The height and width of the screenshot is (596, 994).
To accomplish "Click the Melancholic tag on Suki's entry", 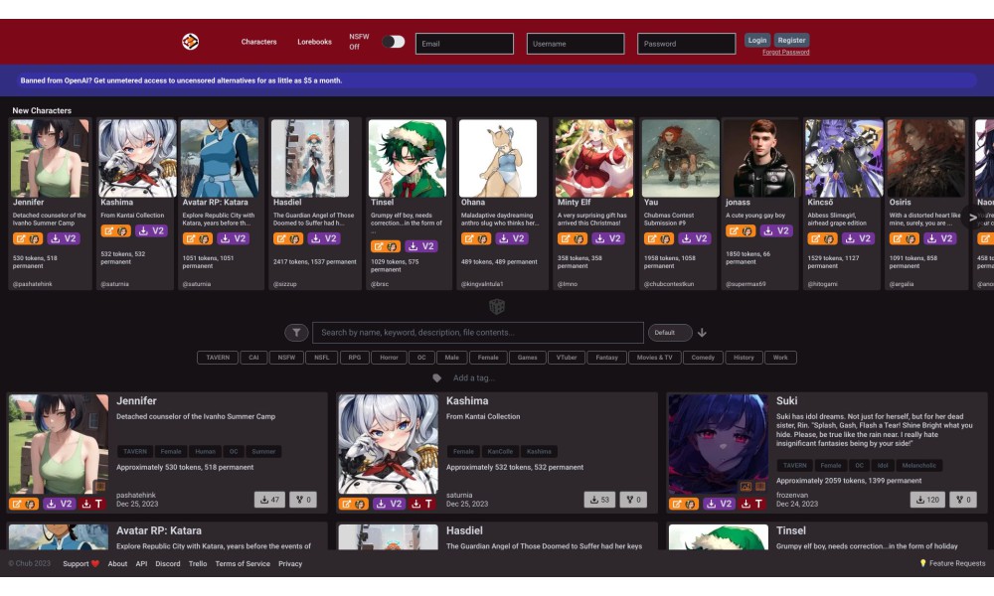I will pos(918,466).
